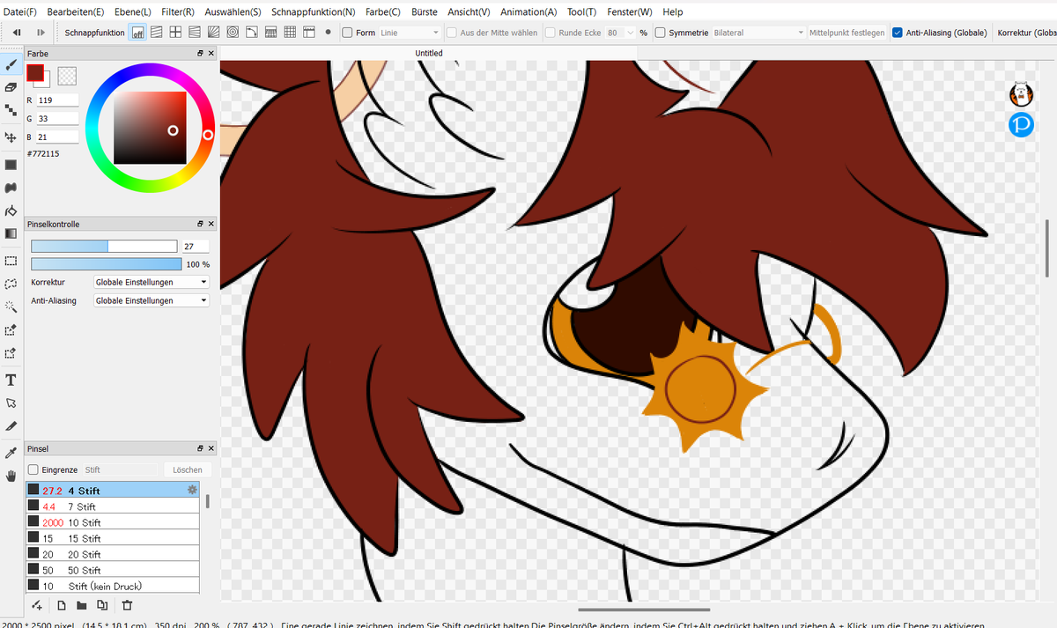Enable the concentric circle snap
Screen dimensions: 1057x628
click(233, 33)
